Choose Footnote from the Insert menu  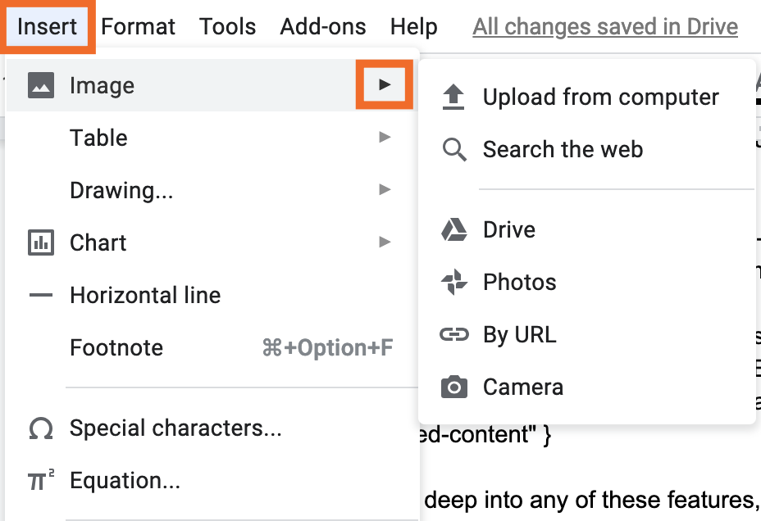[116, 347]
